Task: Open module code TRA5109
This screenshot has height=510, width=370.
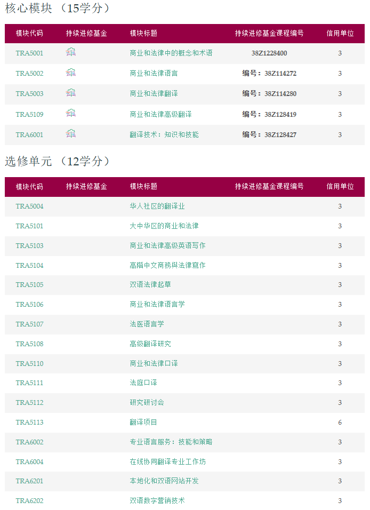Action: point(29,115)
